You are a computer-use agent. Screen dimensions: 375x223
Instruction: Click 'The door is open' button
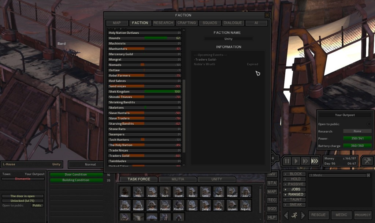[23, 196]
